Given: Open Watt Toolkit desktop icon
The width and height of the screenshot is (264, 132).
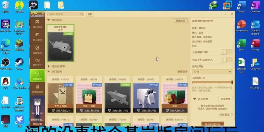Looking at the screenshot, I should 19,83.
